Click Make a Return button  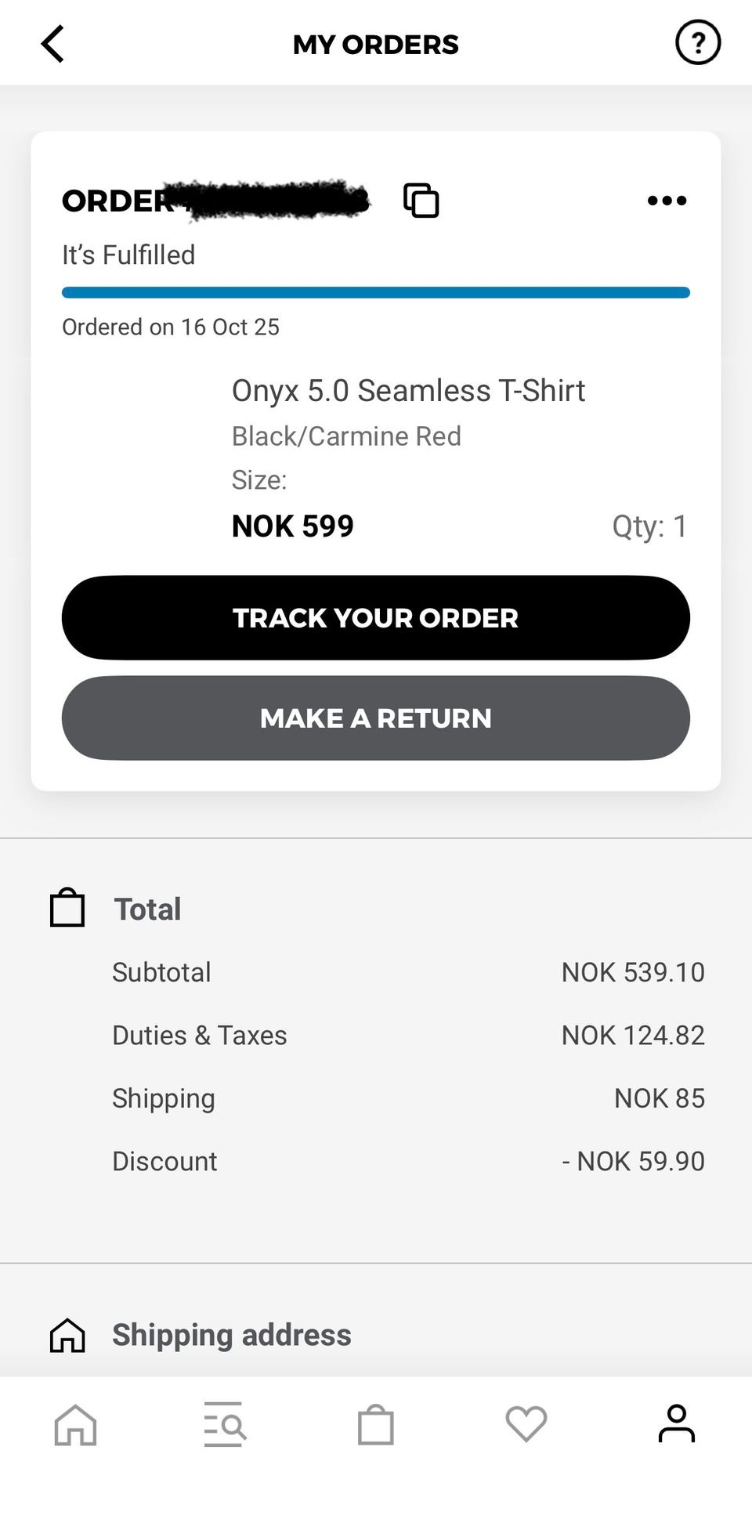click(x=376, y=718)
